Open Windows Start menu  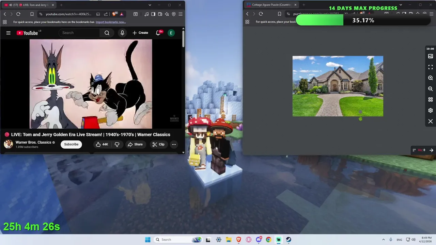tap(147, 240)
